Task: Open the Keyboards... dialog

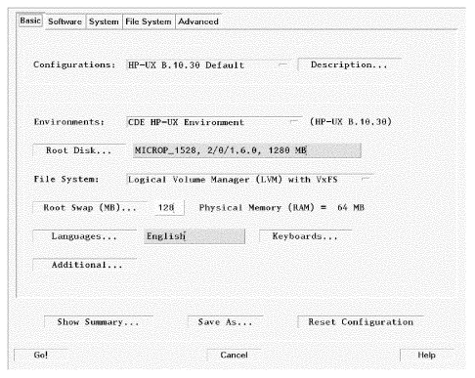Action: click(x=305, y=236)
